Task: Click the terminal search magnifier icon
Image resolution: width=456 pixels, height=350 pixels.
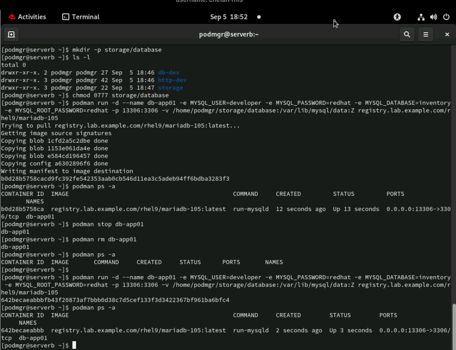Action: 407,34
